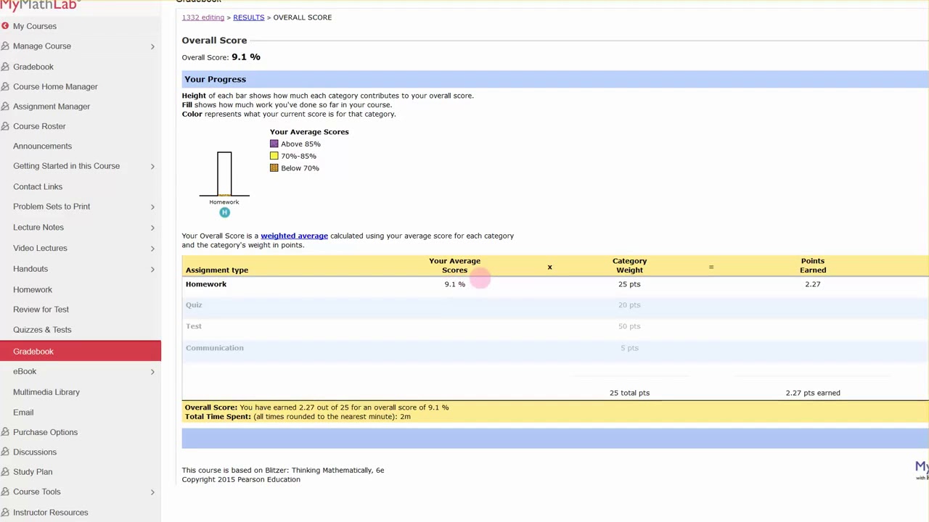Click the purple Above 85% legend swatch
929x522 pixels.
click(x=274, y=144)
